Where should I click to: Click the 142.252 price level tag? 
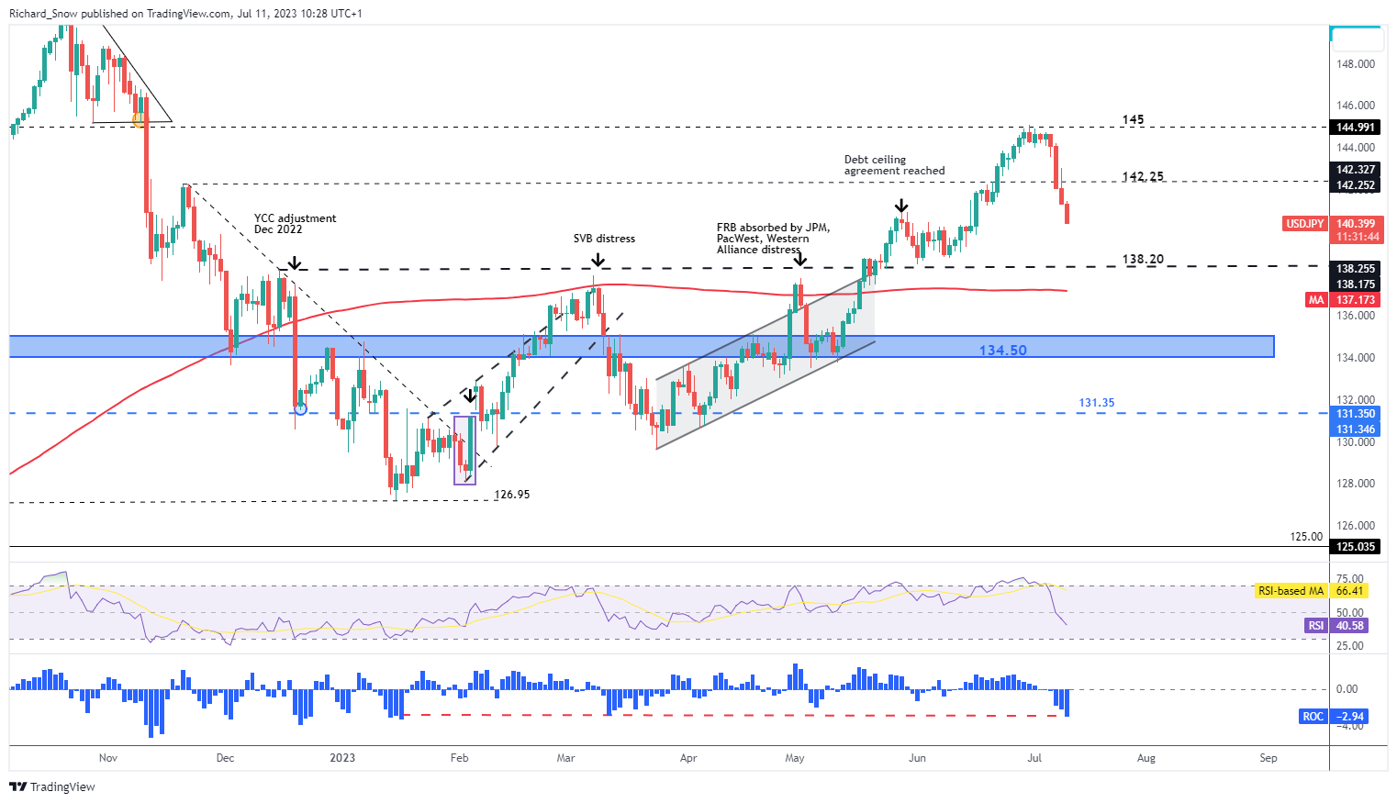pyautogui.click(x=1355, y=185)
